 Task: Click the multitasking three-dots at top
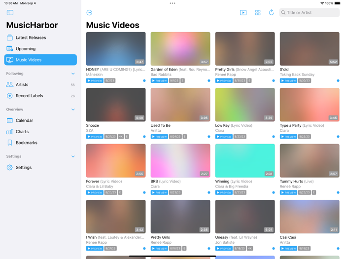coord(172,3)
